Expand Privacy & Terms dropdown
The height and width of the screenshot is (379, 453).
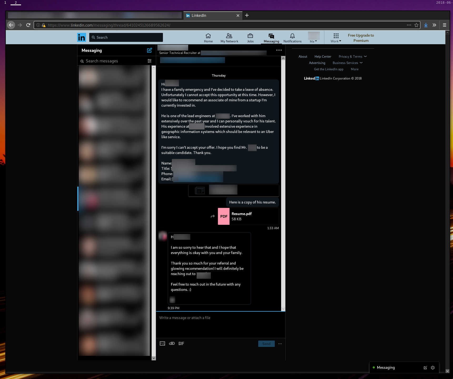[x=353, y=57]
